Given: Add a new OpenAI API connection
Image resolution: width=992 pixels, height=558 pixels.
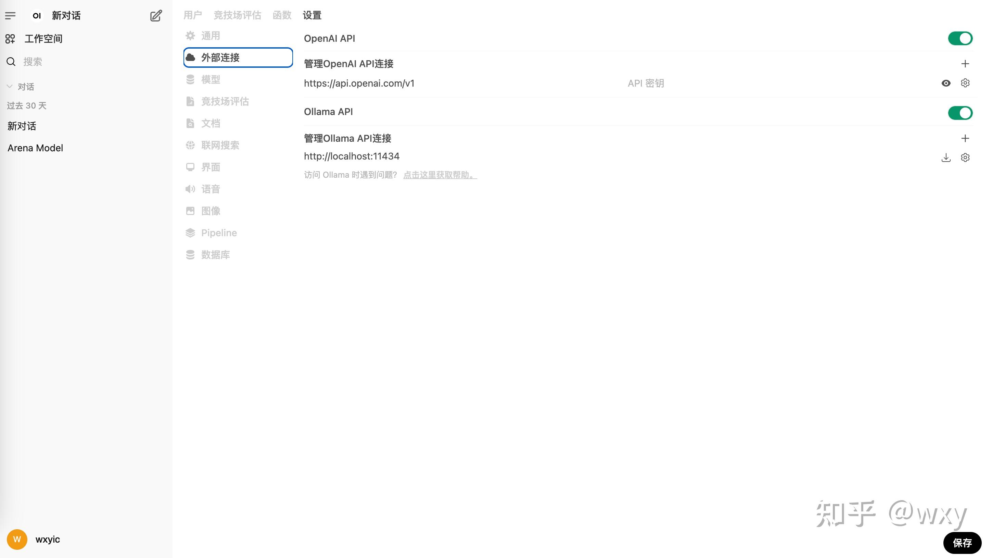Looking at the screenshot, I should tap(965, 64).
